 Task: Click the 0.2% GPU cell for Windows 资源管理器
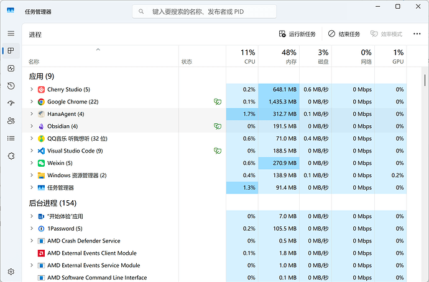(390, 175)
